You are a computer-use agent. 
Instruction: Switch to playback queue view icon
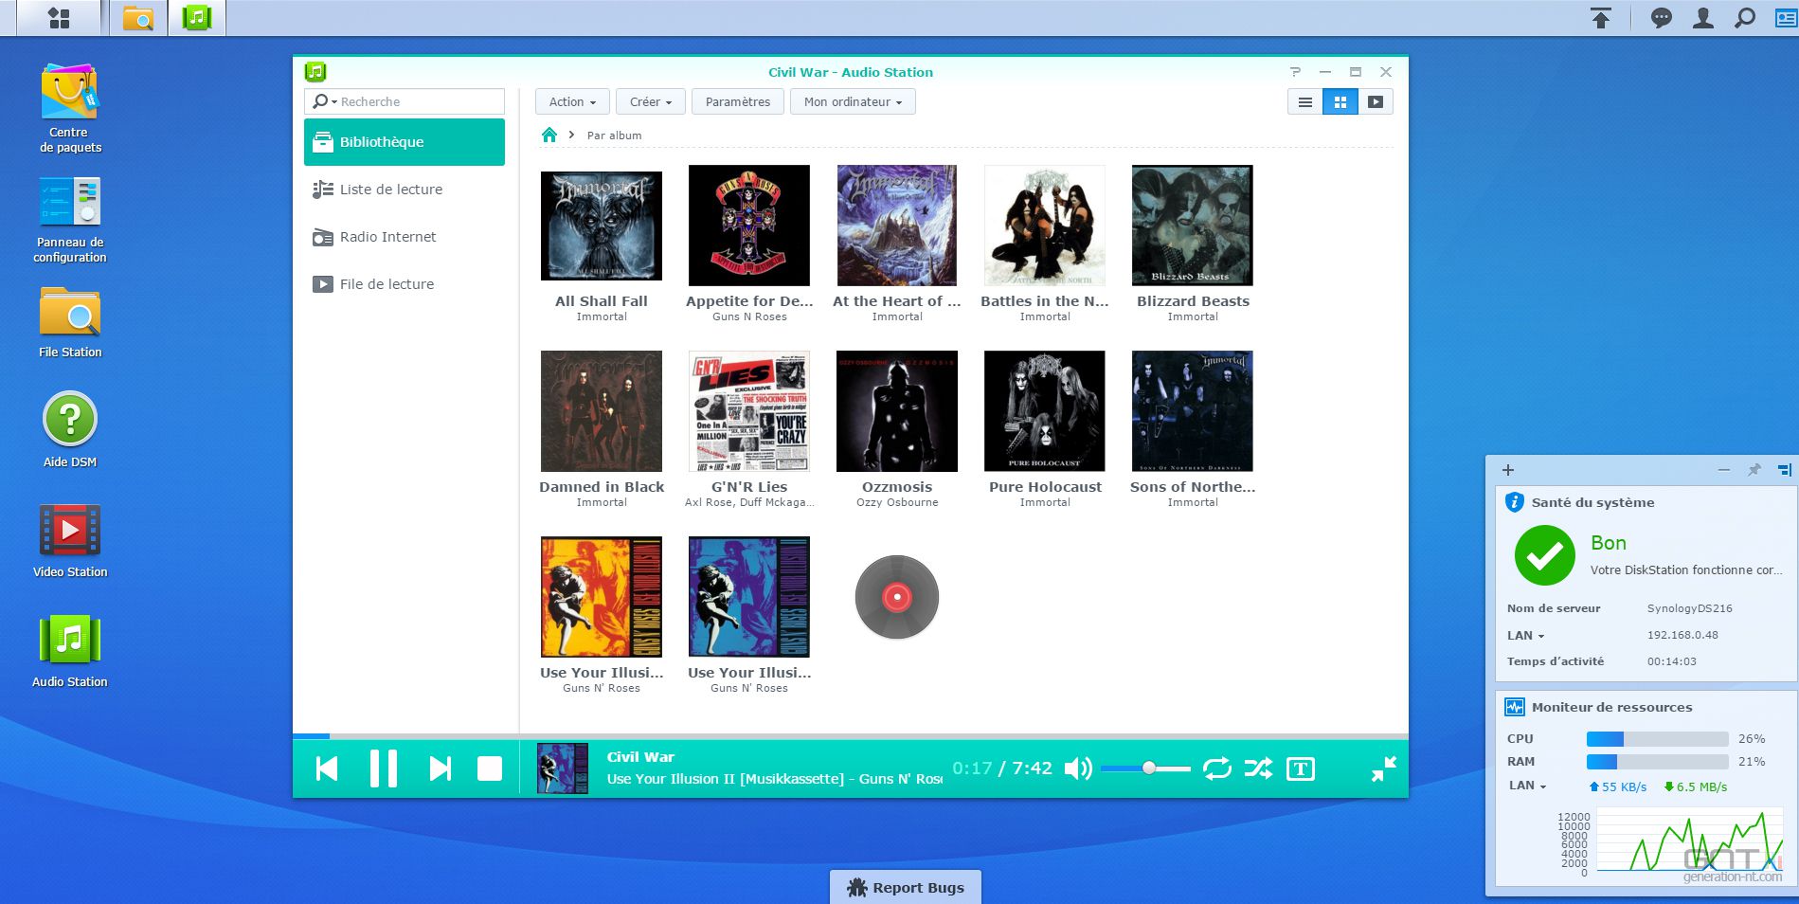(1376, 102)
